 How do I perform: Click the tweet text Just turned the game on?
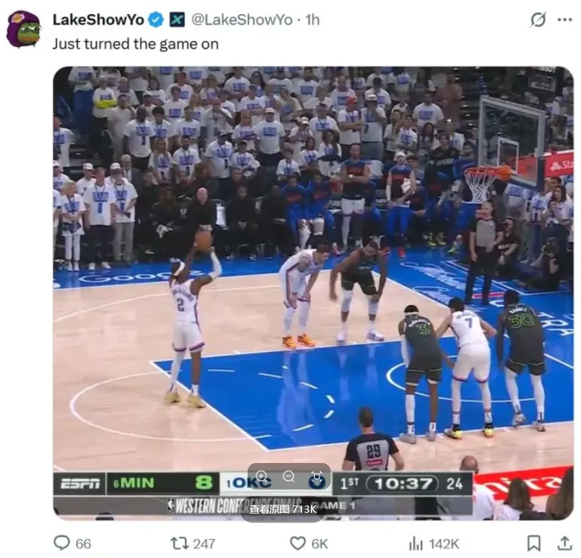click(135, 44)
